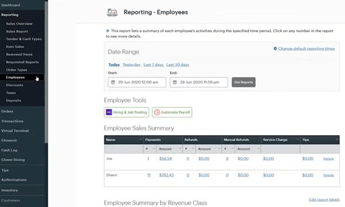Click Hiring & Job Posting button
The width and height of the screenshot is (345, 207).
126,112
